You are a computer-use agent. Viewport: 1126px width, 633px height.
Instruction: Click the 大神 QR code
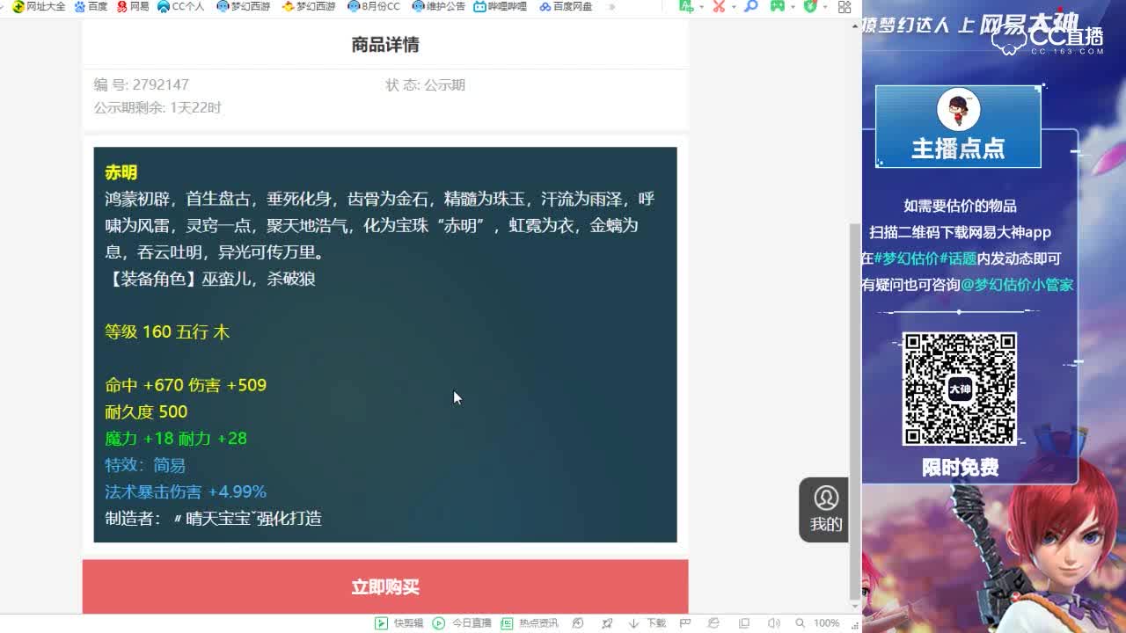click(x=960, y=389)
